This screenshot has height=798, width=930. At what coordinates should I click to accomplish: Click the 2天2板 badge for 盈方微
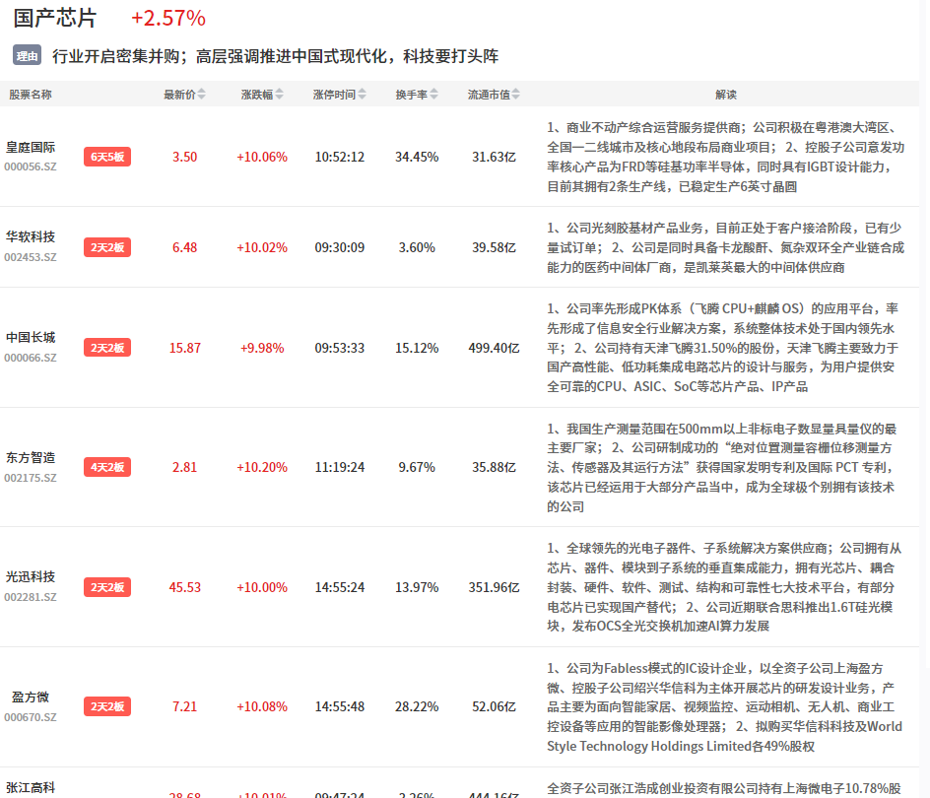click(x=107, y=706)
